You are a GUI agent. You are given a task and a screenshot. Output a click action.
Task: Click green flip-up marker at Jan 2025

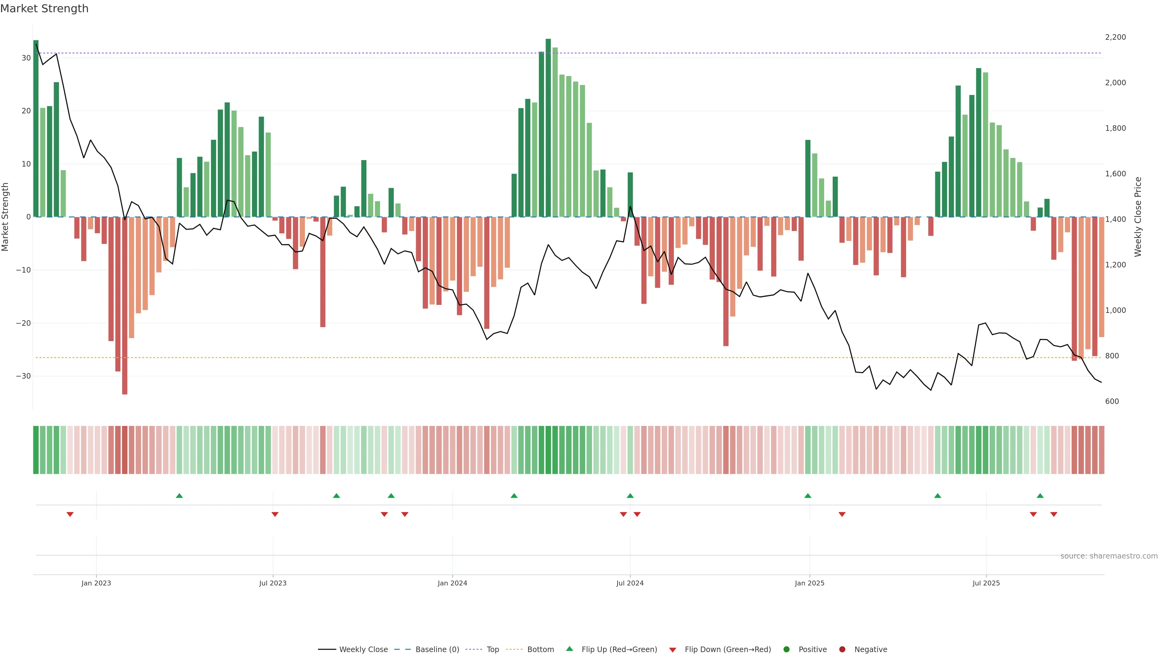coord(808,496)
